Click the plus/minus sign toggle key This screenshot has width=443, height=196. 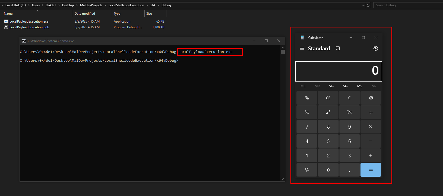point(307,170)
